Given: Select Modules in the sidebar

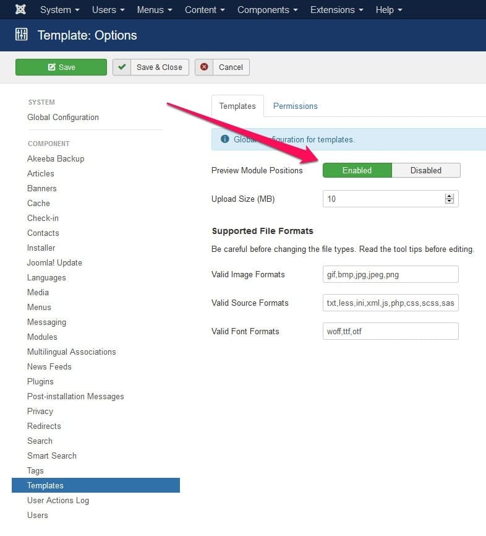Looking at the screenshot, I should point(42,337).
